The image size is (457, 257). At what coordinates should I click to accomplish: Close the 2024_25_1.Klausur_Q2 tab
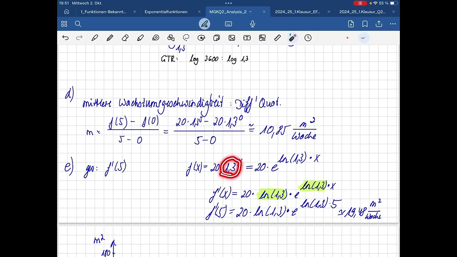pyautogui.click(x=393, y=12)
